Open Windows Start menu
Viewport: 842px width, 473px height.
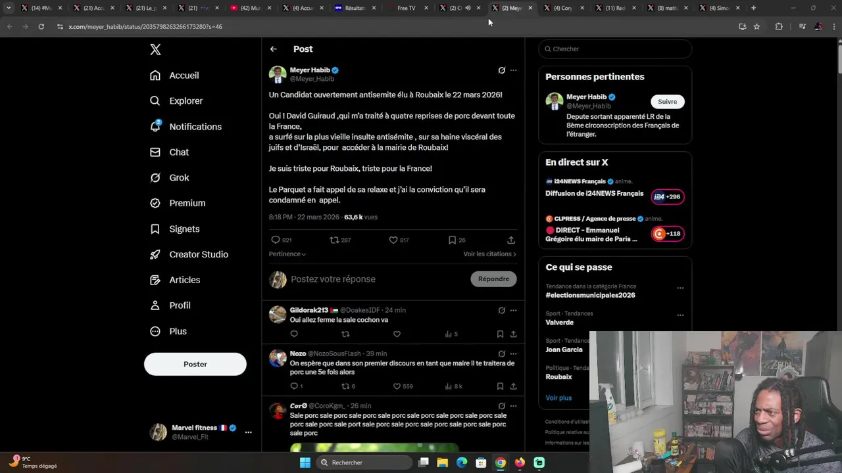pos(305,462)
